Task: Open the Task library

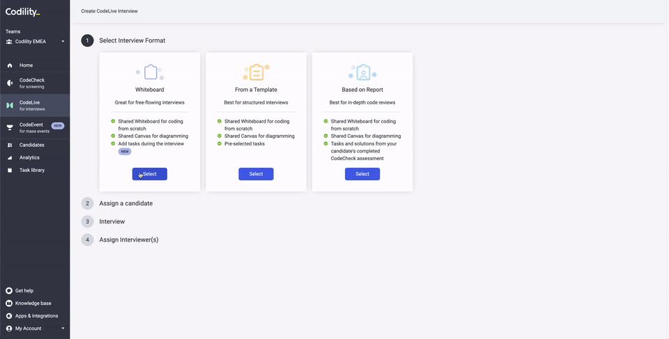Action: [x=32, y=170]
